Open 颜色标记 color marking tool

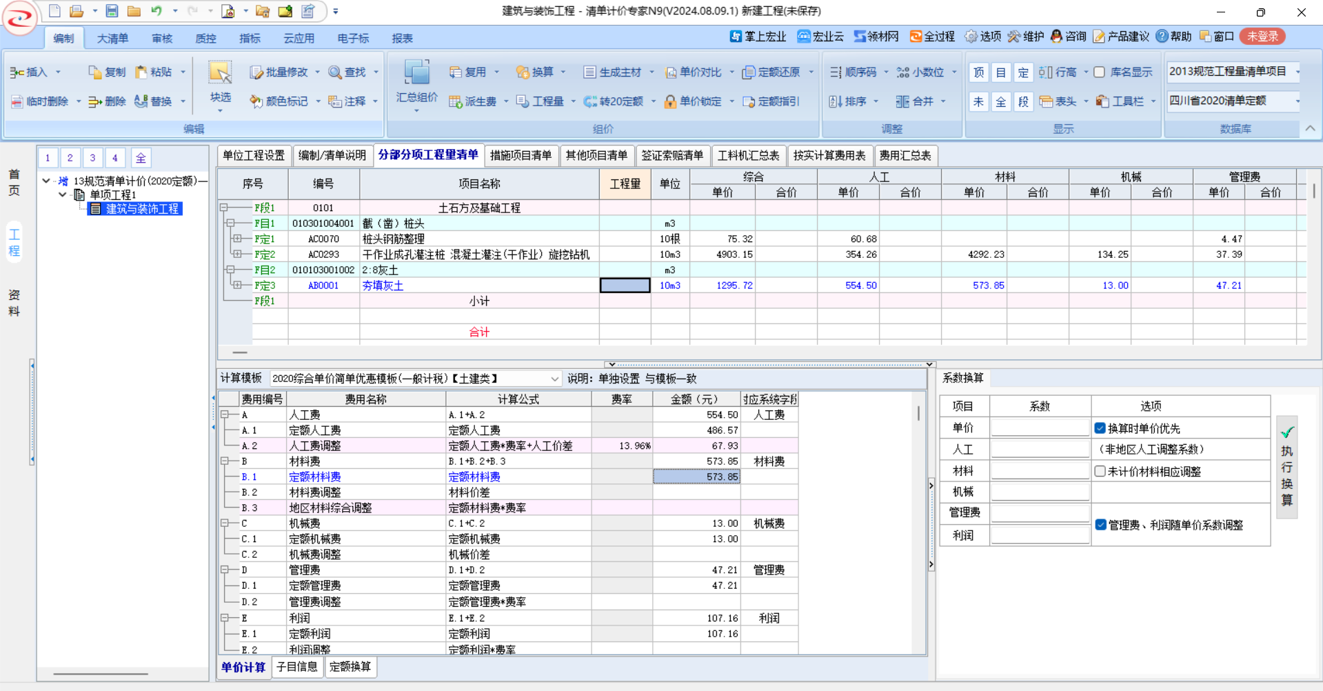[279, 101]
